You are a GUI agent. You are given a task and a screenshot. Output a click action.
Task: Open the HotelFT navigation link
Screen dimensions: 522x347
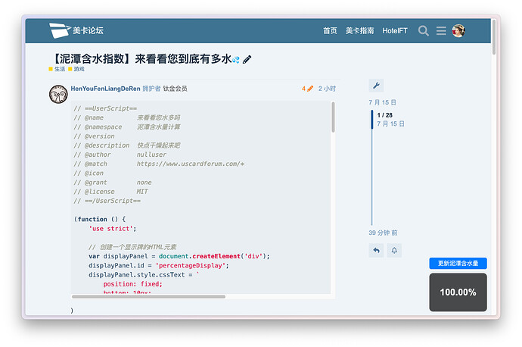coord(394,31)
